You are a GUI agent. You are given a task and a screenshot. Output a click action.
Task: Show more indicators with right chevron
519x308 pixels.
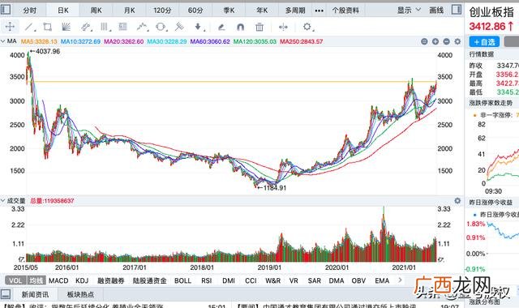[x=400, y=280]
